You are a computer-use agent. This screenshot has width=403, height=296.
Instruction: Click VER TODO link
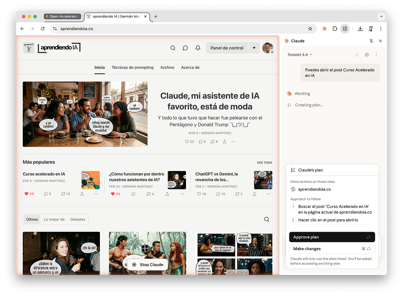coord(265,163)
